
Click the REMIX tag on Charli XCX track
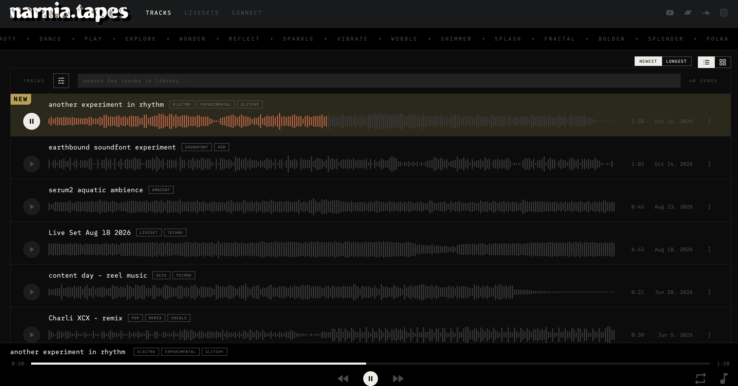tap(155, 318)
